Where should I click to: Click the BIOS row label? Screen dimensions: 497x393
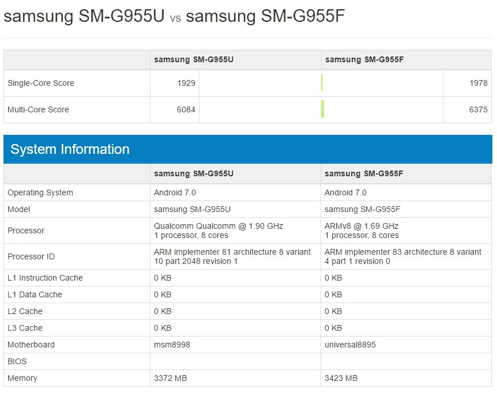pos(17,361)
